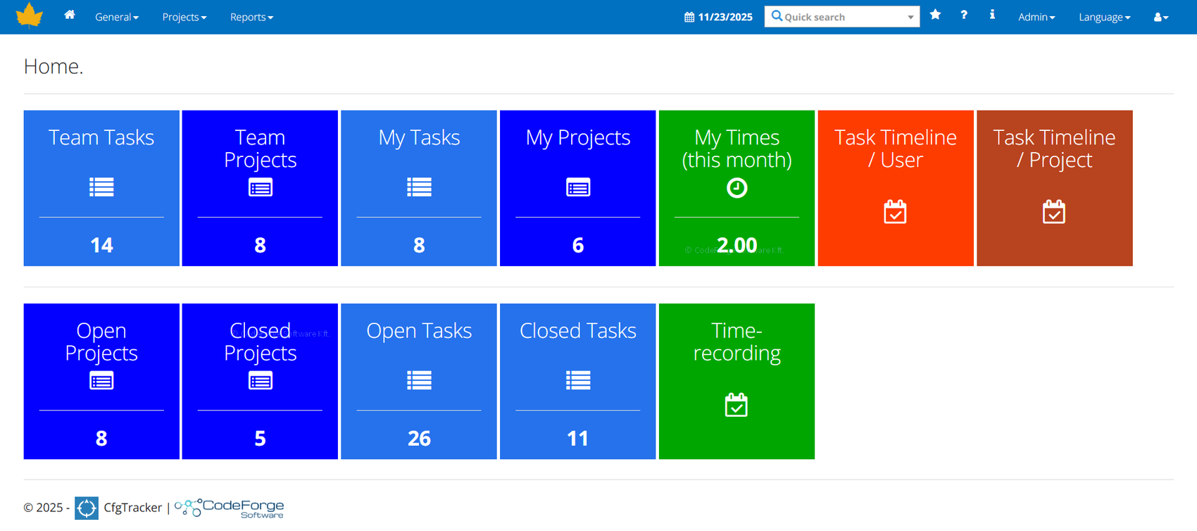Click the question mark help icon

(964, 15)
